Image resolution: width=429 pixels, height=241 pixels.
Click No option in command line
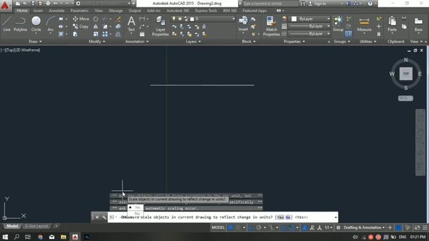click(x=288, y=217)
